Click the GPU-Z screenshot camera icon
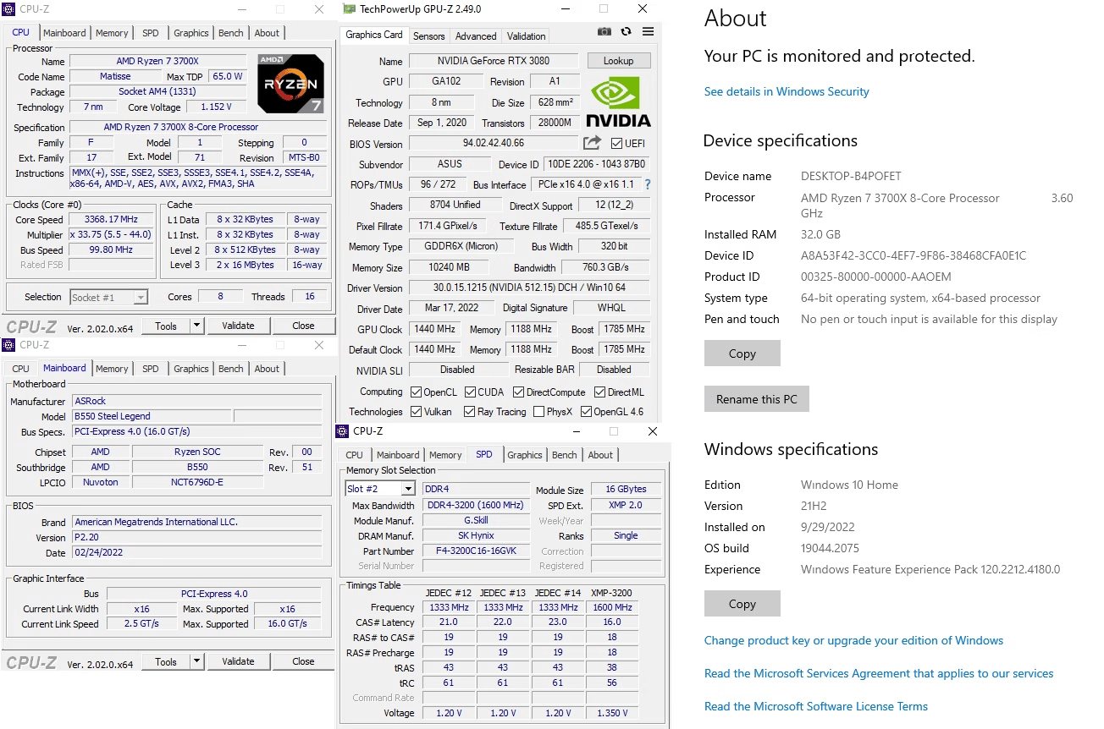1104x729 pixels. 604,31
